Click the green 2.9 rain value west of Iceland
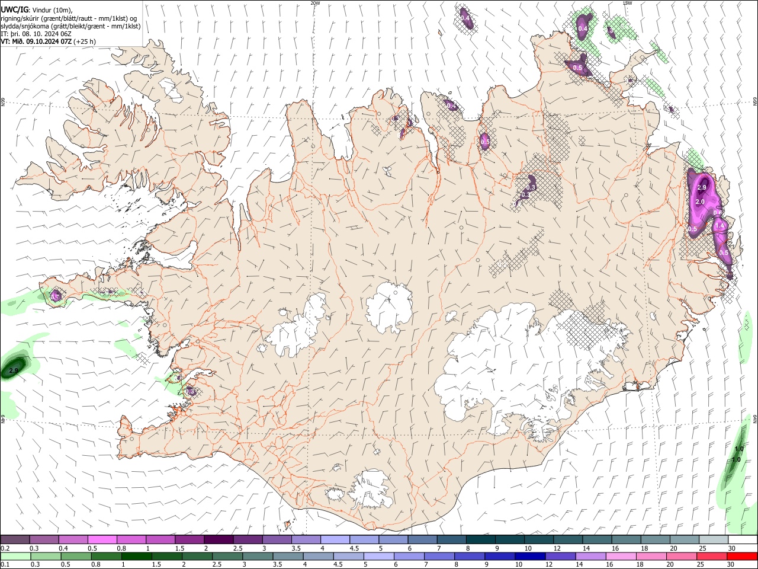This screenshot has height=569, width=758. [14, 370]
